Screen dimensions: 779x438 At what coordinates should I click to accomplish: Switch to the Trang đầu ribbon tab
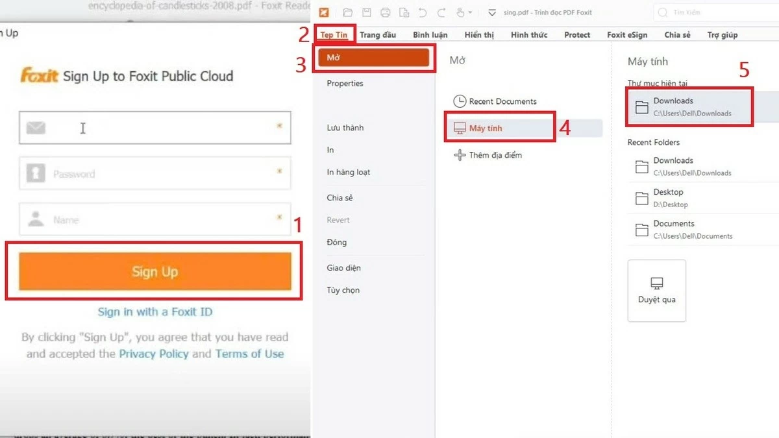(x=379, y=34)
